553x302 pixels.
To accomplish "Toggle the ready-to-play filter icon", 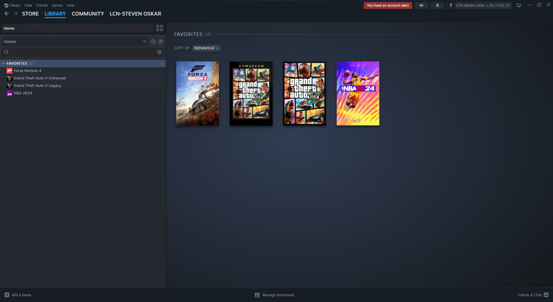I will pos(161,41).
